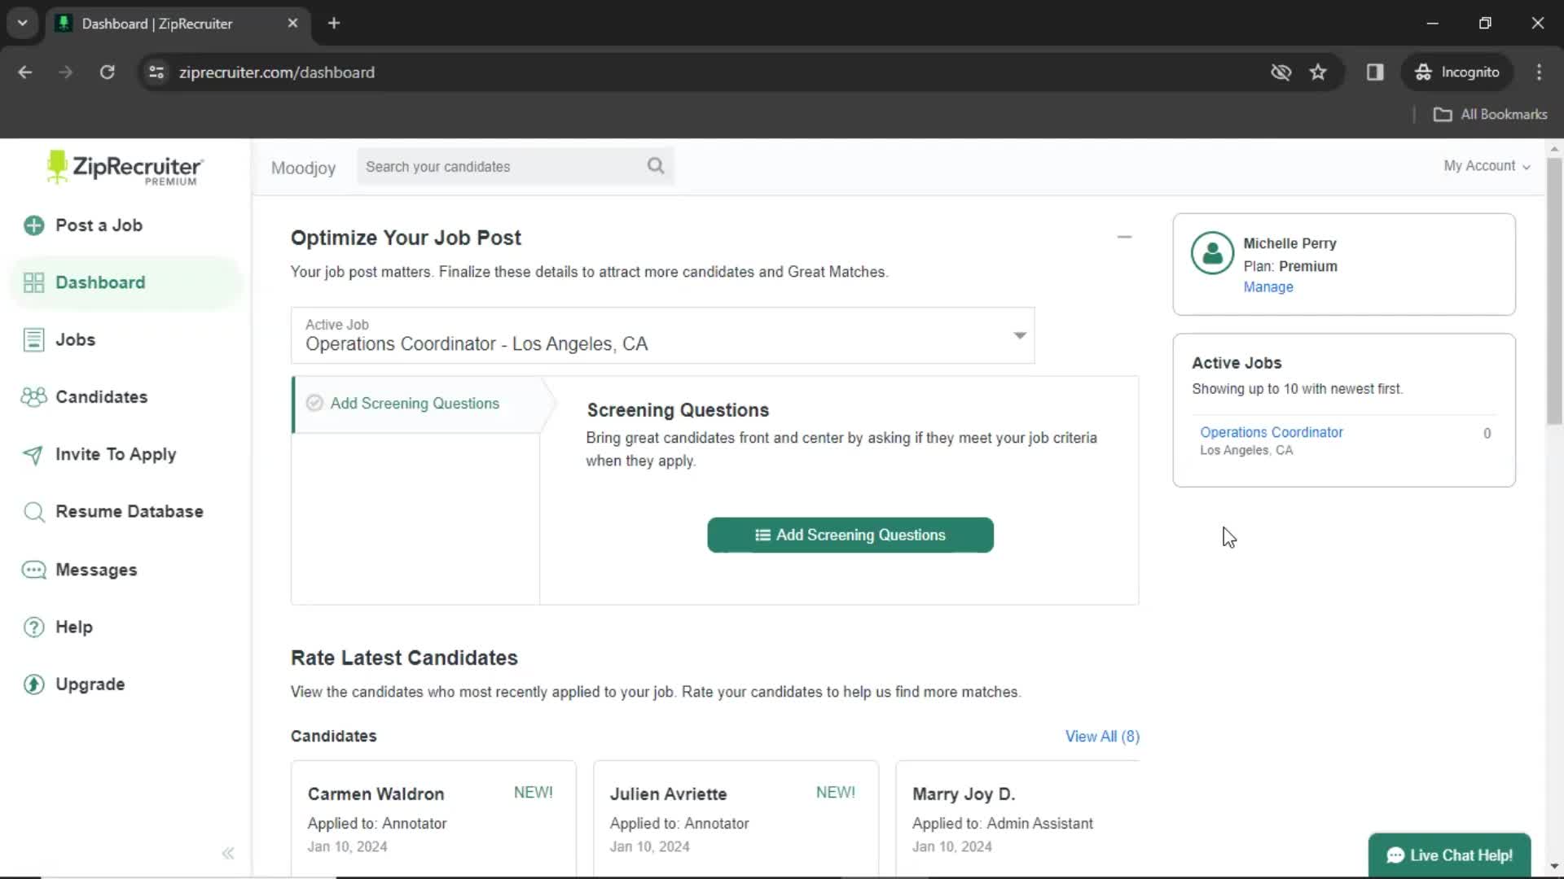The height and width of the screenshot is (879, 1564).
Task: Click the Operations Coordinator job link
Action: pyautogui.click(x=1272, y=431)
